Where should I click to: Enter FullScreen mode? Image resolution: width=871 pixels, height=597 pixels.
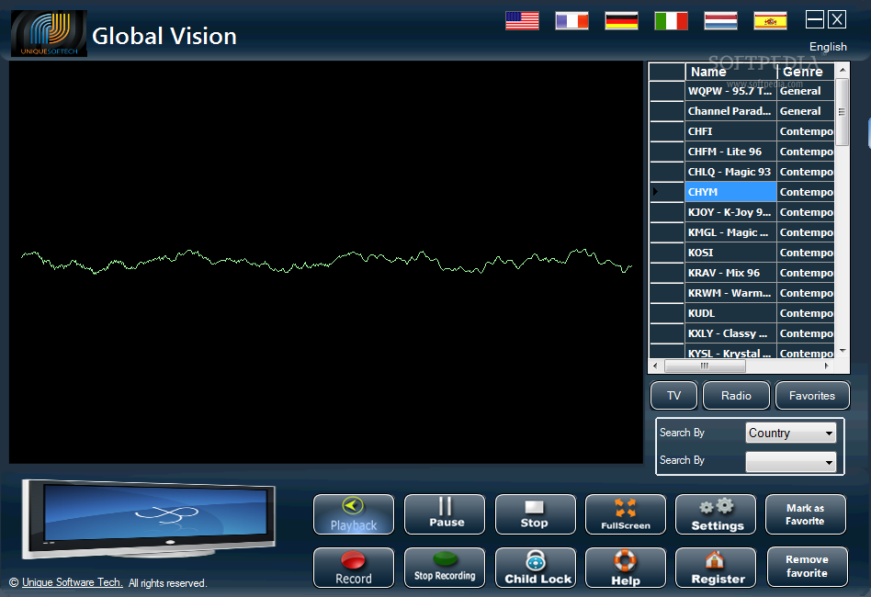[x=626, y=514]
